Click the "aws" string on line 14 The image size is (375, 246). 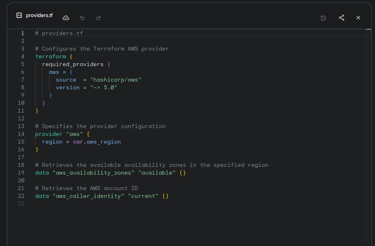pos(75,134)
